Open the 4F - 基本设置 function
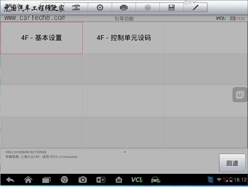248x187 pixels. pyautogui.click(x=42, y=38)
